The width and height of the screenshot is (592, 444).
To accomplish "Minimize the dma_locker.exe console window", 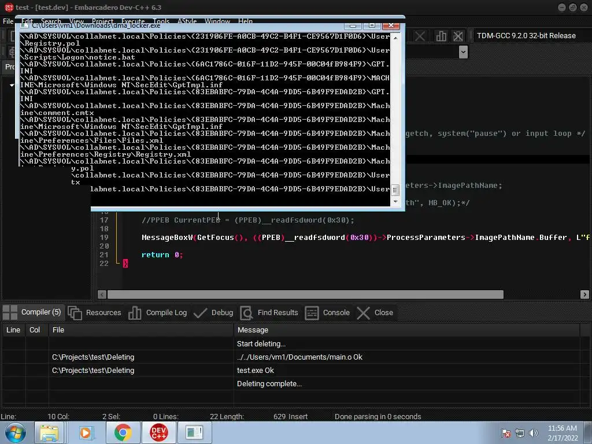I will (353, 25).
